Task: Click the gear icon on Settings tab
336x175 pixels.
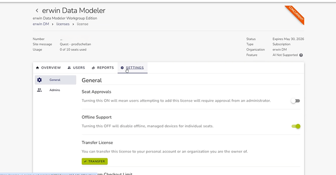Action: 122,68
